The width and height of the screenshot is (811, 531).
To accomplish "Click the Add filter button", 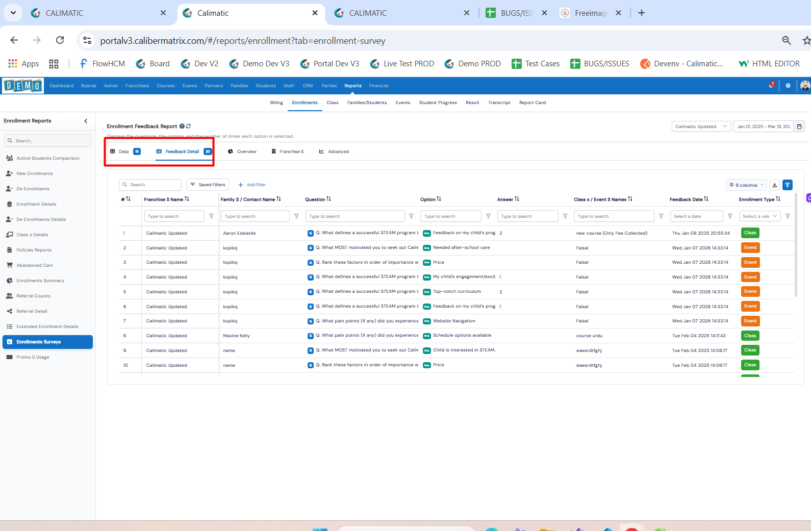I will [252, 185].
